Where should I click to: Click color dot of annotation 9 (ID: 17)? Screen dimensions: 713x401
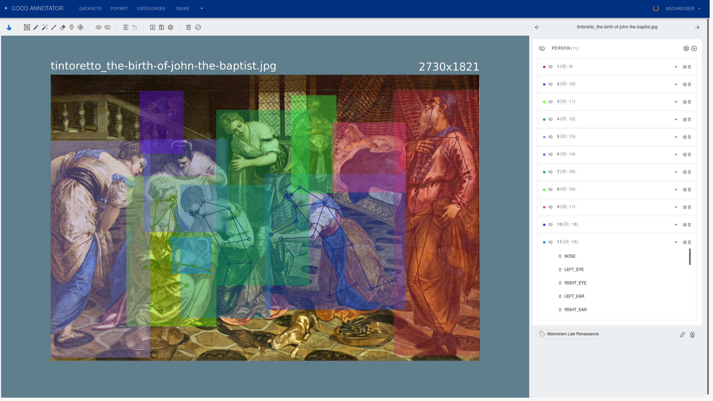click(x=544, y=207)
